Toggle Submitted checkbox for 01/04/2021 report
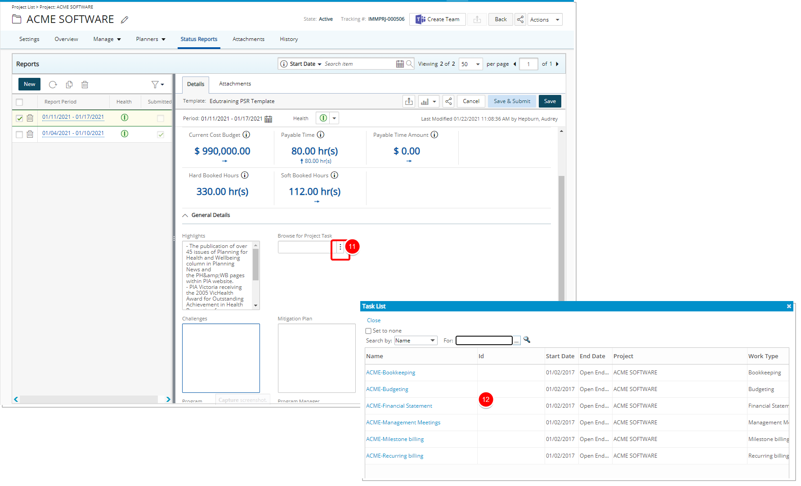 (161, 135)
